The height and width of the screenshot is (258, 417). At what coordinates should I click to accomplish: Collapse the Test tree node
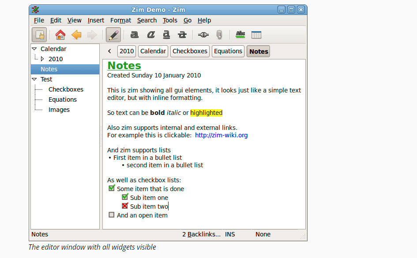coord(34,79)
